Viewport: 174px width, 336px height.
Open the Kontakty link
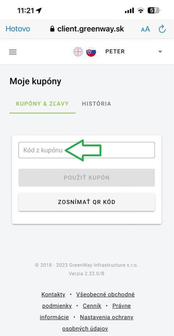click(53, 294)
